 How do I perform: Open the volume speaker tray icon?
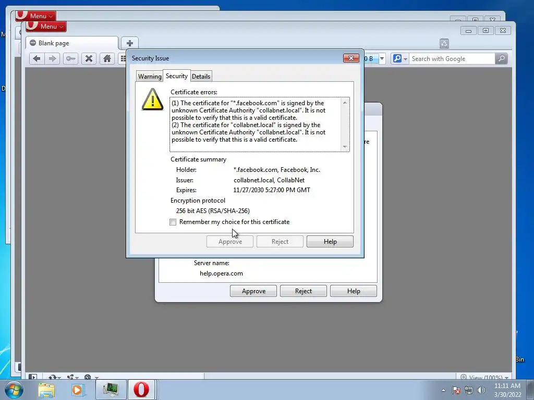[x=481, y=390]
